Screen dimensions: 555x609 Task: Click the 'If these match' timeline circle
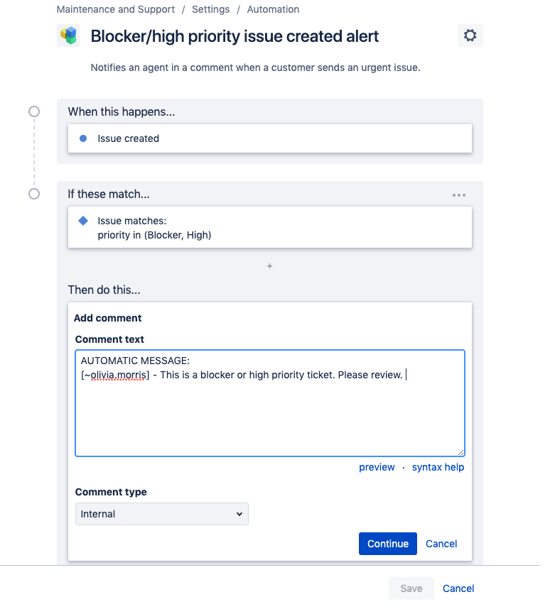point(34,194)
